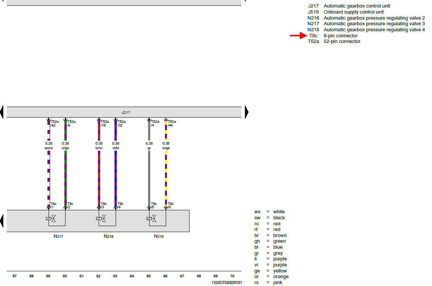
Task: Select the 'ws = white' color code row
Action: tap(269, 212)
